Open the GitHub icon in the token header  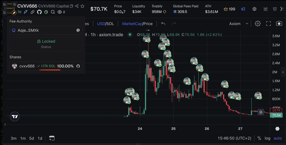39,12
